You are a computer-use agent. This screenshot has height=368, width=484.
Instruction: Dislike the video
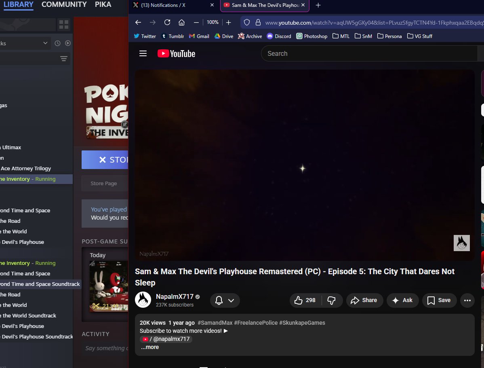(x=332, y=300)
